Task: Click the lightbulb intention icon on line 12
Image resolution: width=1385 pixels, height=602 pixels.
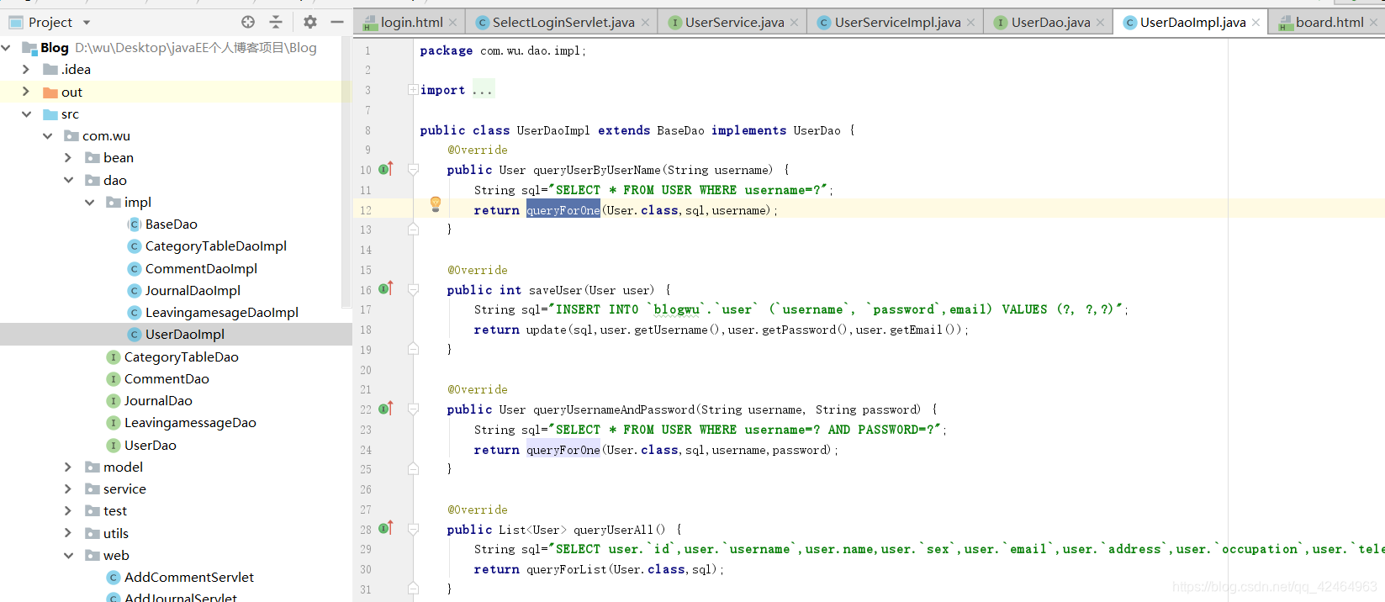Action: [436, 203]
